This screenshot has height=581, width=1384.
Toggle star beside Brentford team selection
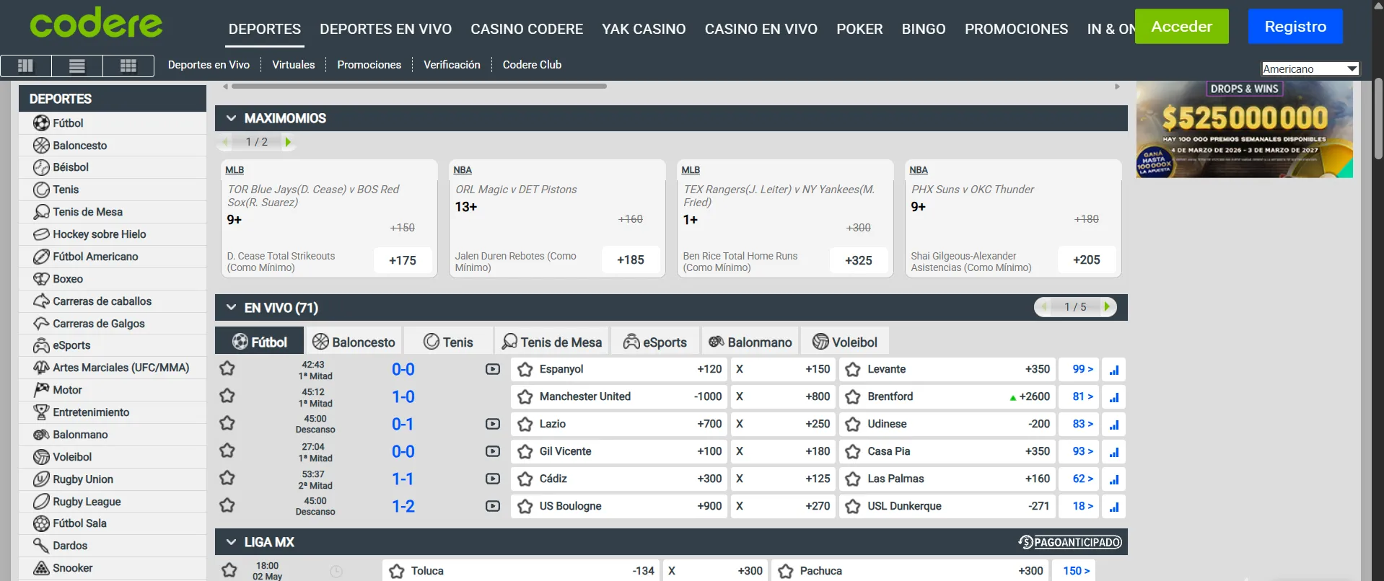(853, 397)
